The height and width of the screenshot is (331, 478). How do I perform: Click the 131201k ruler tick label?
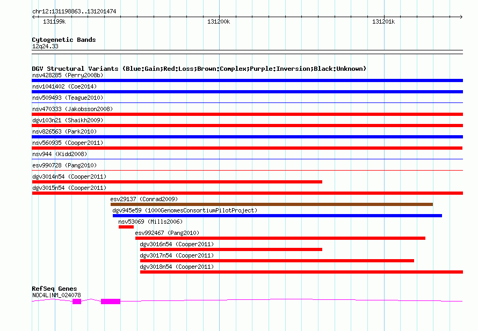[x=383, y=21]
